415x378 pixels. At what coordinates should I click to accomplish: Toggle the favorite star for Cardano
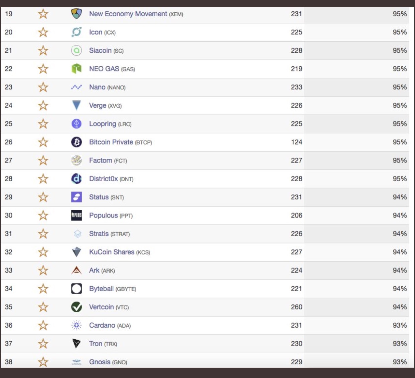click(43, 325)
